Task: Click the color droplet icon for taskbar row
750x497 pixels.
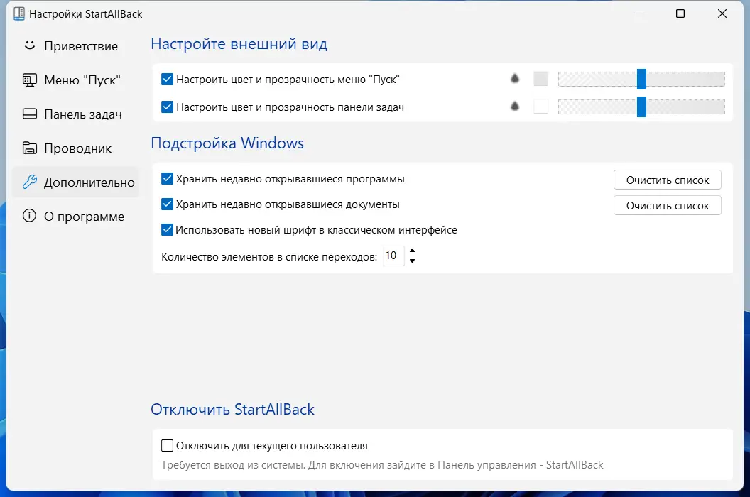Action: (515, 106)
